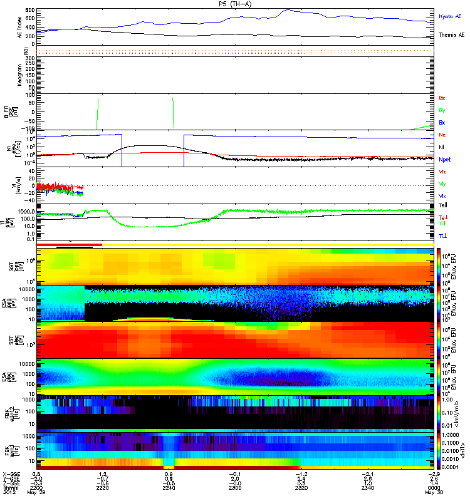Click the 2220 time tick label
470x501 pixels.
click(x=103, y=488)
